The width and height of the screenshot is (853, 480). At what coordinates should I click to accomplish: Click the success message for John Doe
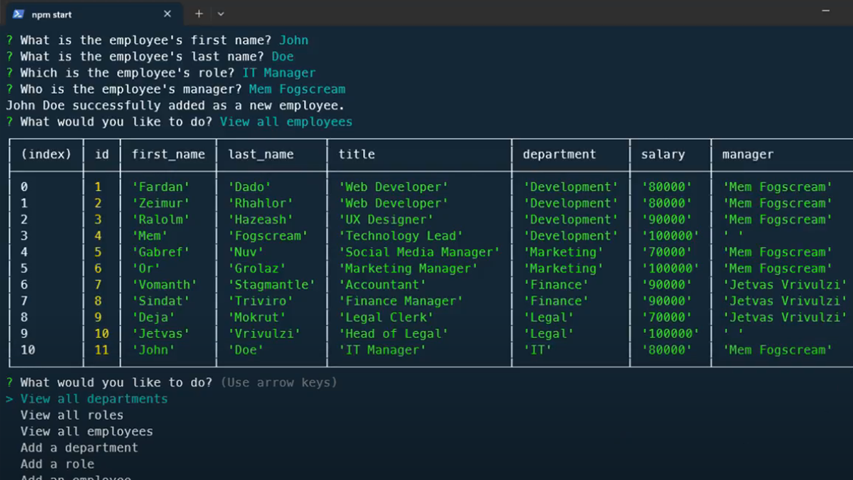[x=175, y=105]
